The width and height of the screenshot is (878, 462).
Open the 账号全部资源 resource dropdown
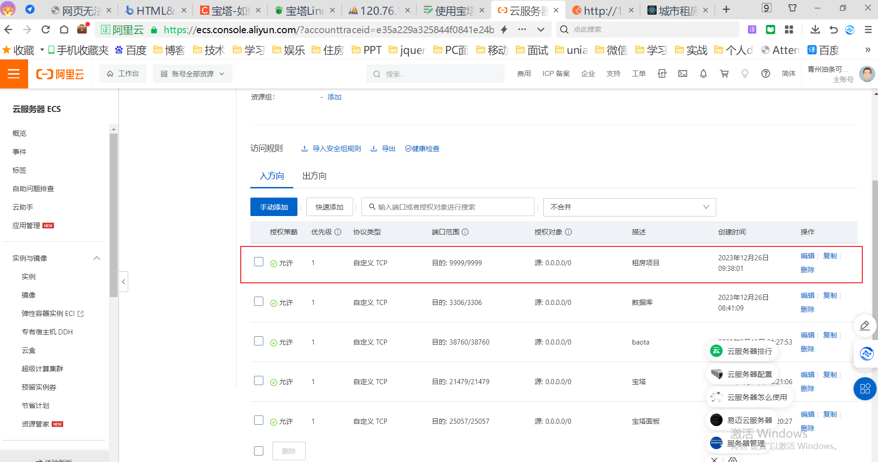192,74
